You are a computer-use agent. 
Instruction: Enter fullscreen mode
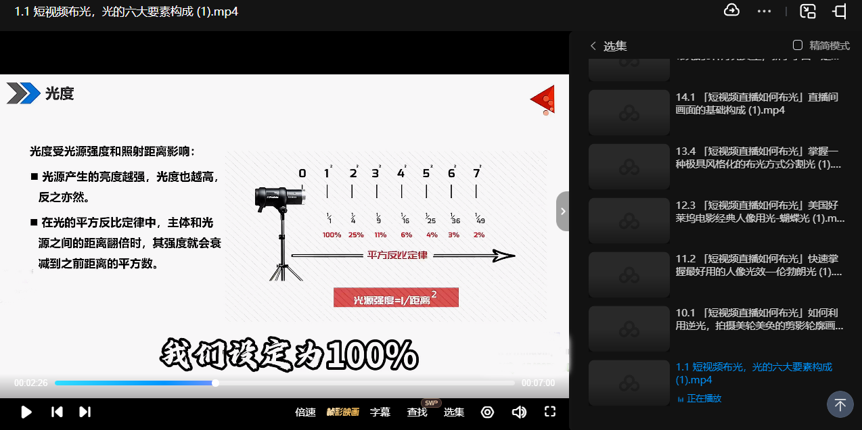tap(550, 412)
